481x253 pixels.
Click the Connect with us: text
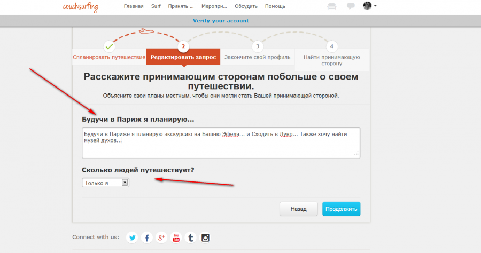96,237
